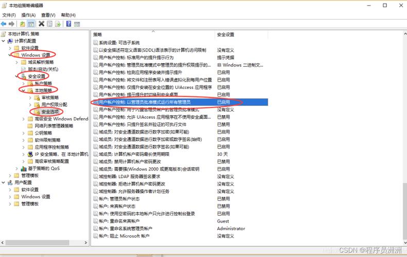Toggle the show/hide console tree toolbar icon
The width and height of the screenshot is (407, 257).
click(31, 24)
